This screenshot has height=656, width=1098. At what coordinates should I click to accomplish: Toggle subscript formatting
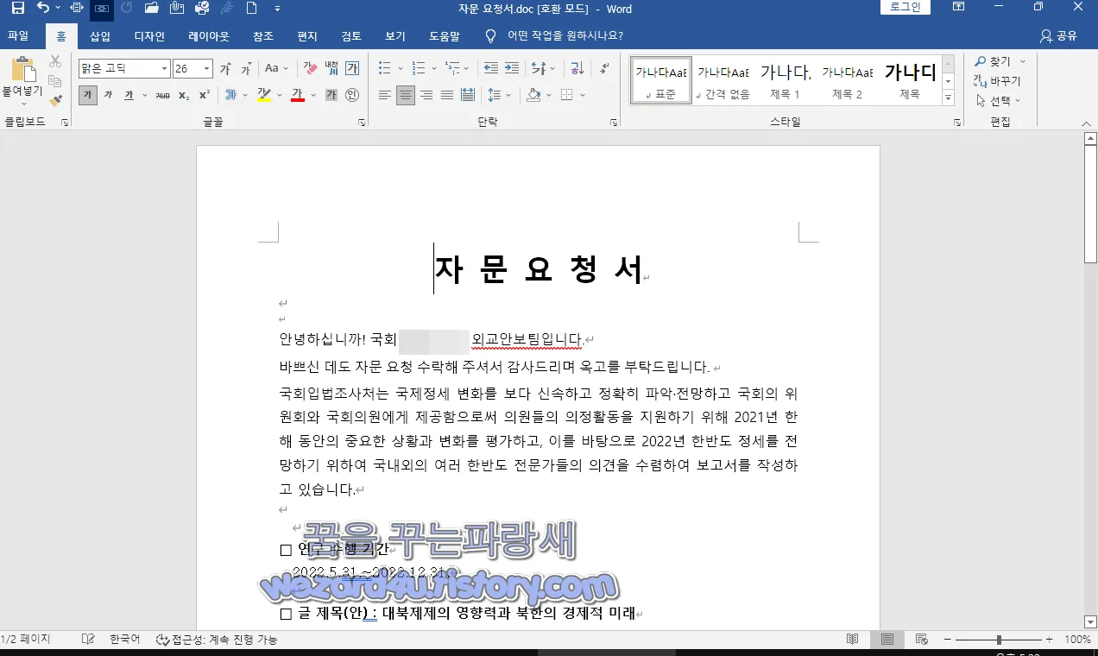(184, 95)
